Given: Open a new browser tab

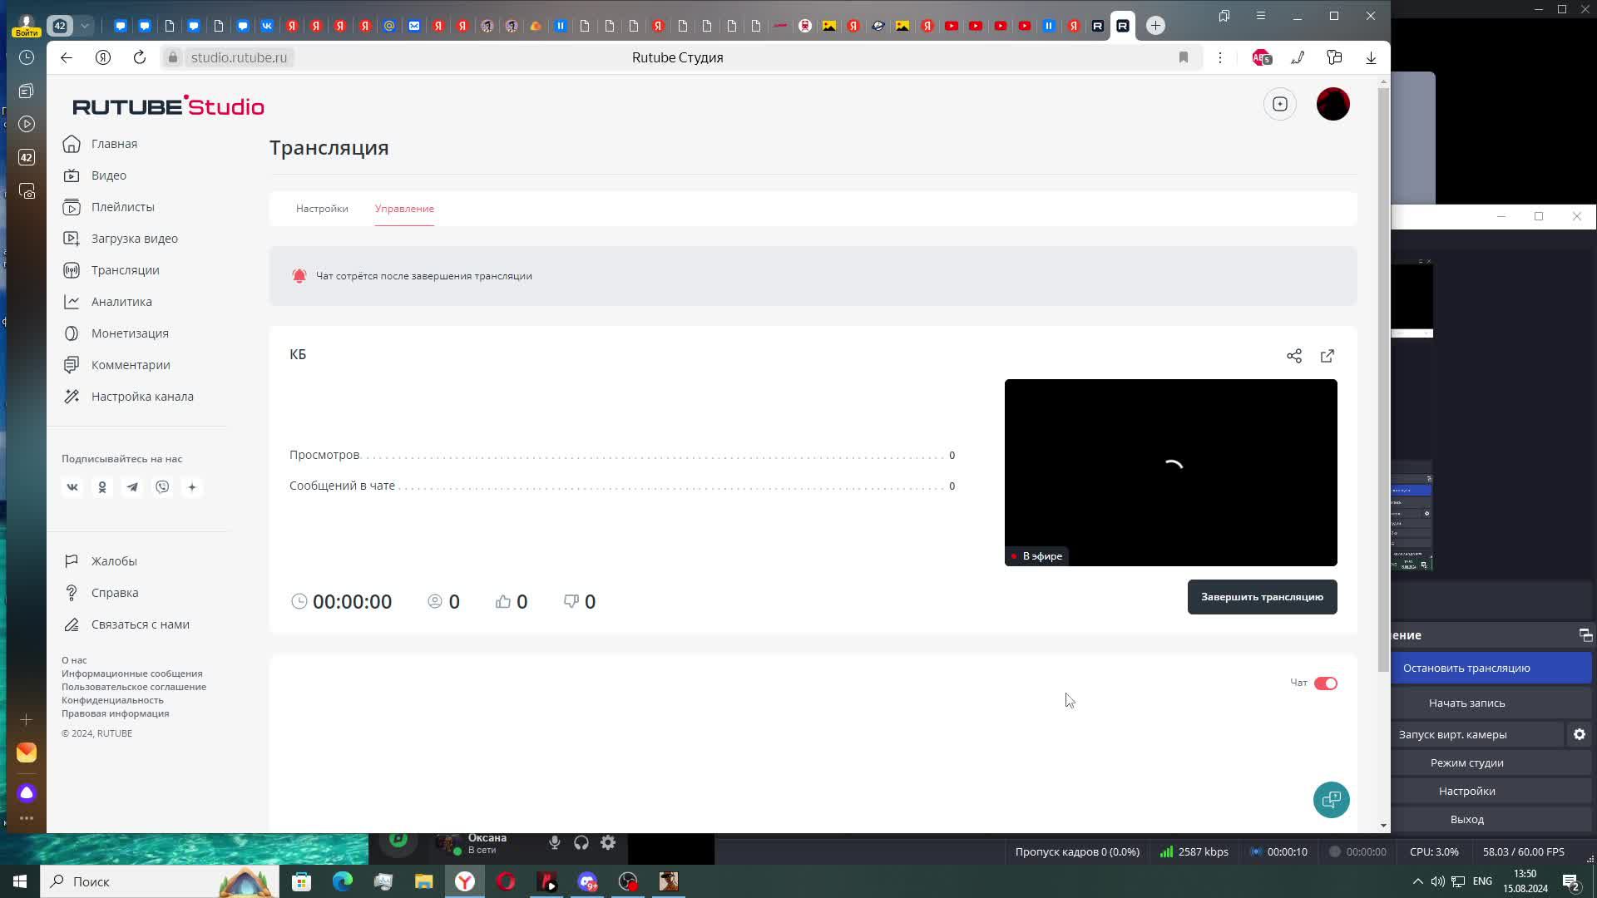Looking at the screenshot, I should [1155, 26].
